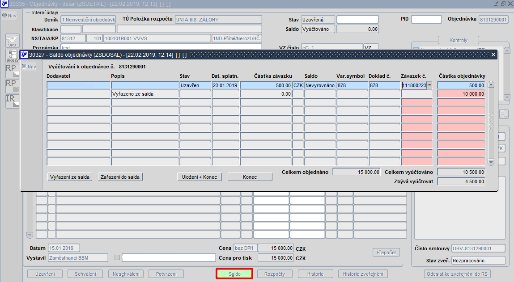Click the Saldo list scroll-up arrow
Viewport: 514px width, 282px height.
[x=491, y=84]
